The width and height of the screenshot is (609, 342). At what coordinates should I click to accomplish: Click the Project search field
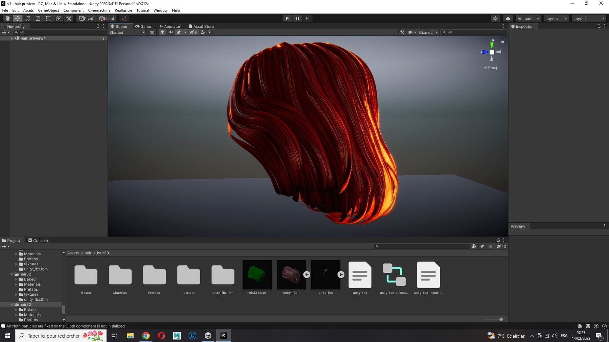click(x=422, y=246)
